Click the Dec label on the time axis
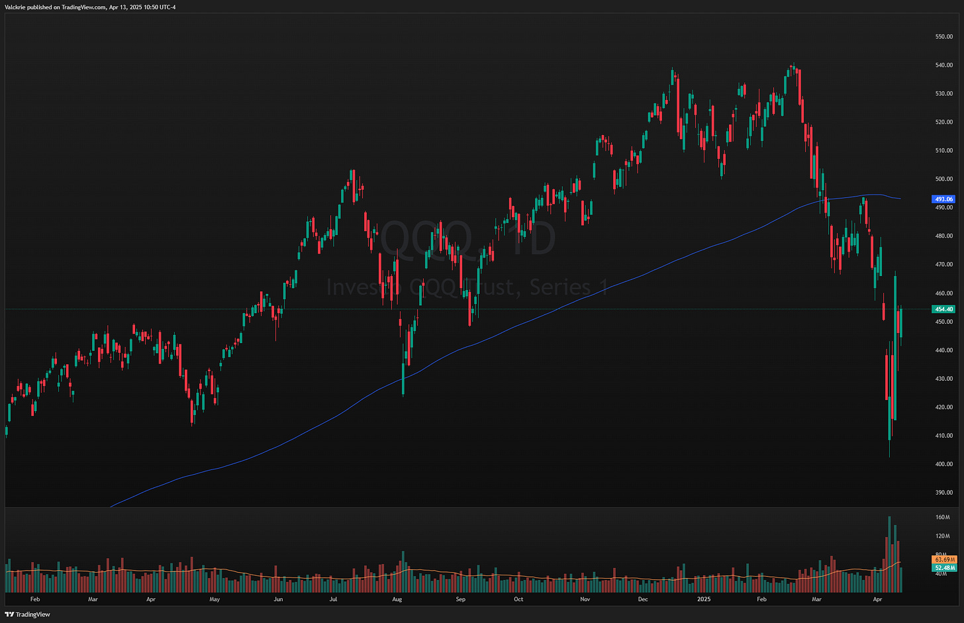Viewport: 964px width, 623px height. point(643,599)
